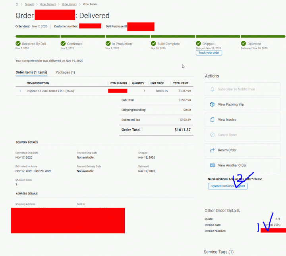Click the Estimated to Arrive date range
This screenshot has height=256, width=286.
[x=33, y=171]
